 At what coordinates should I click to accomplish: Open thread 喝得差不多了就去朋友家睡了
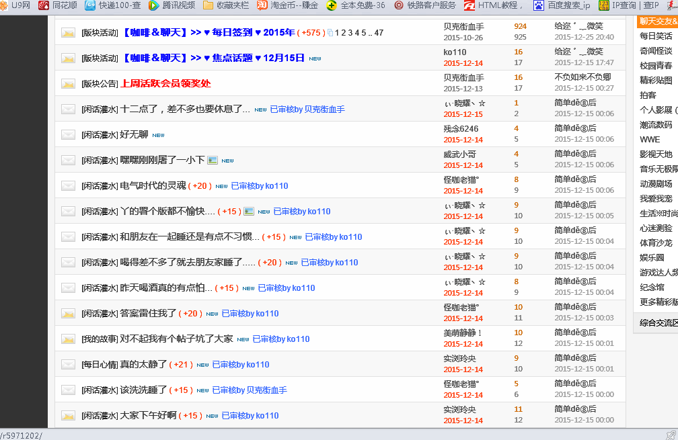click(x=187, y=262)
